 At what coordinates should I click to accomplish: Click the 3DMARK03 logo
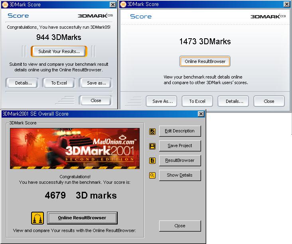pyautogui.click(x=268, y=16)
